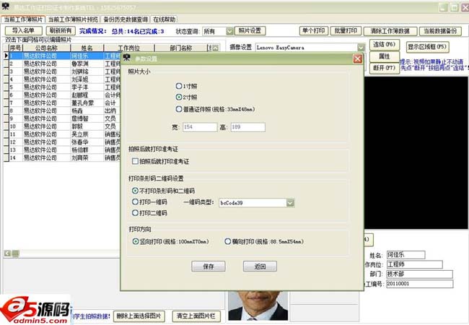Click the 工作岗位 column header
This screenshot has height=325, width=469.
129,48
